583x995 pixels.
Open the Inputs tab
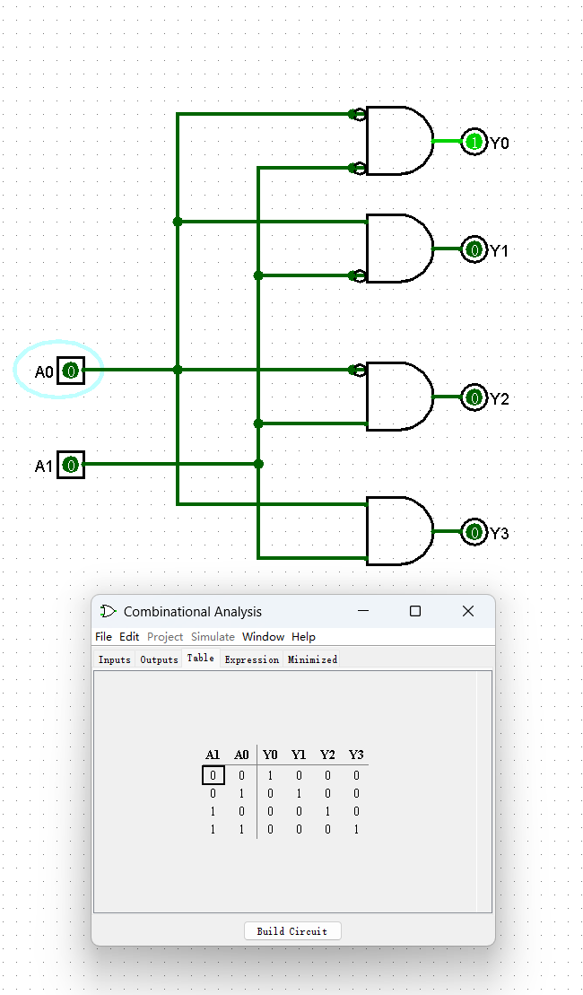(114, 659)
